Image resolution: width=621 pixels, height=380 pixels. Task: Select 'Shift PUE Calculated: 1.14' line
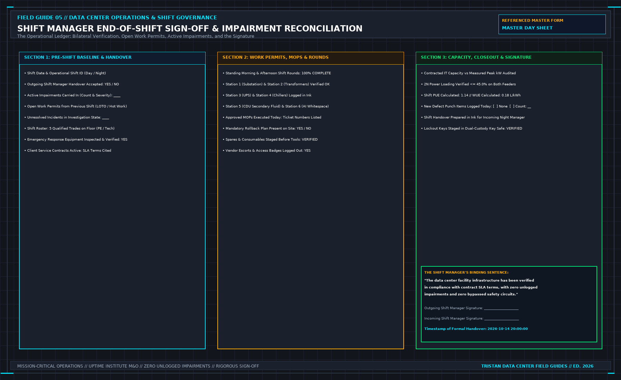[x=471, y=95]
